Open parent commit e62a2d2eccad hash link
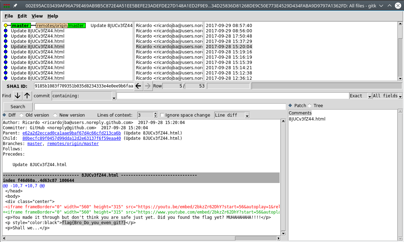This screenshot has height=242, width=404. point(71,133)
